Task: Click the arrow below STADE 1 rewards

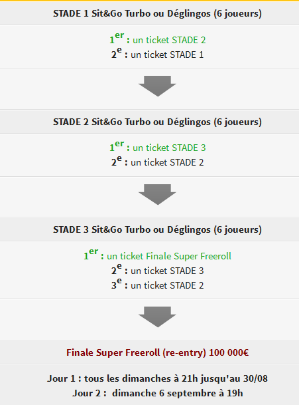Action: click(157, 86)
